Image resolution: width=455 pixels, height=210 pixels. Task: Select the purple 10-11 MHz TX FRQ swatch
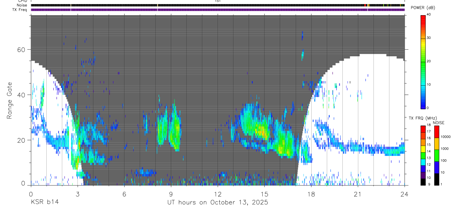[423, 175]
